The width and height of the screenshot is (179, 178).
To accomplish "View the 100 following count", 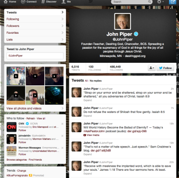I will click(95, 68).
